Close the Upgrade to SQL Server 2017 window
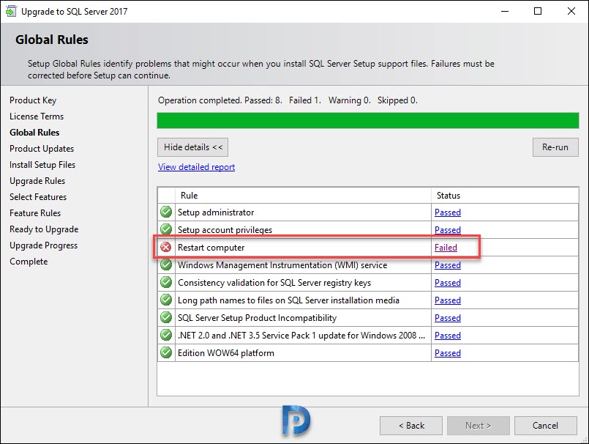The image size is (589, 444). 571,11
